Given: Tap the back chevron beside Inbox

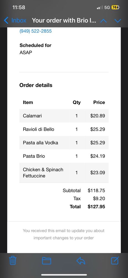Looking at the screenshot, I should pyautogui.click(x=6, y=21).
